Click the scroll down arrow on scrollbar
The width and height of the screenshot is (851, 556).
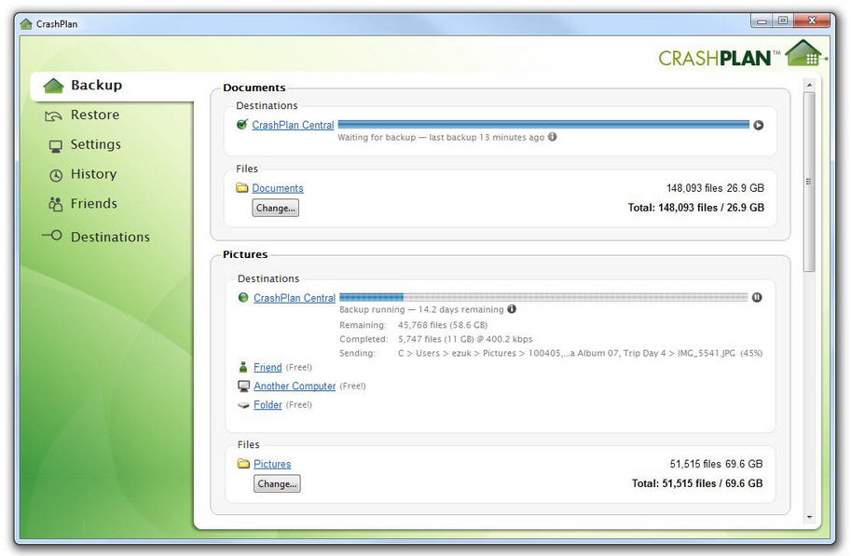click(808, 517)
